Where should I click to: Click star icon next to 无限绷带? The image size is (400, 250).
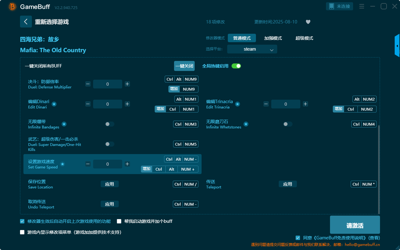(64, 124)
